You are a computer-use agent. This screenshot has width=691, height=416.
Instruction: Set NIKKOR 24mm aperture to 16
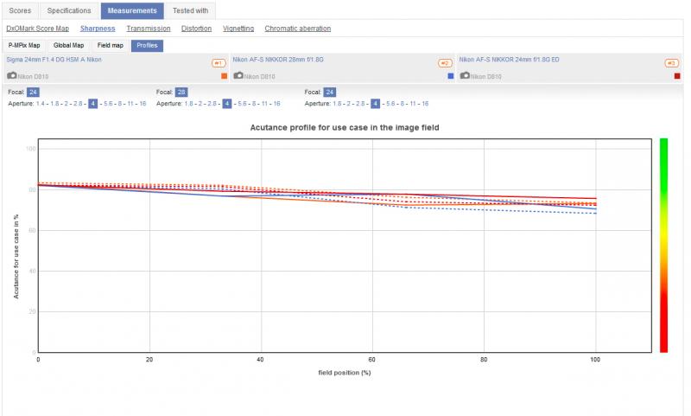pos(425,104)
